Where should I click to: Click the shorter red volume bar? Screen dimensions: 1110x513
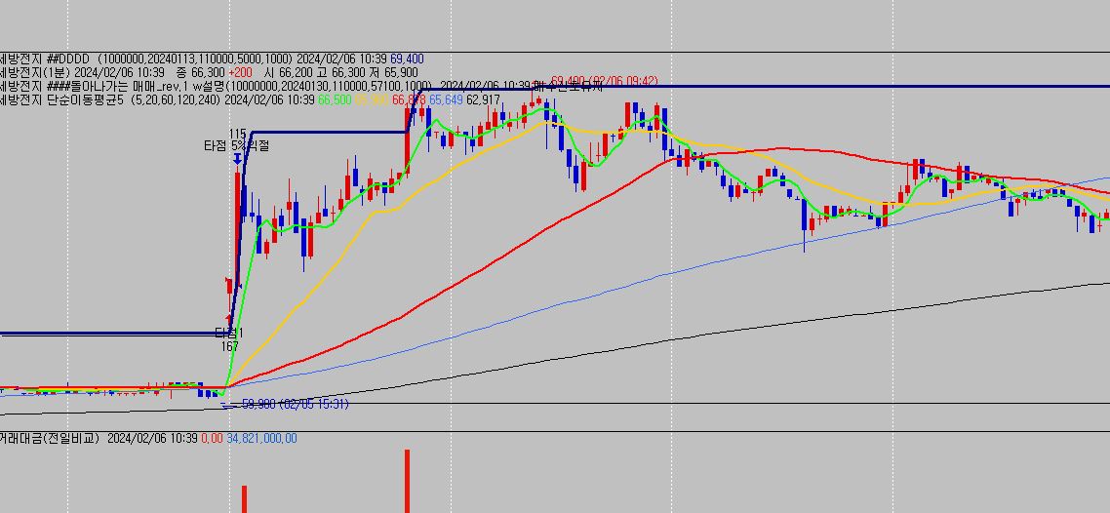coord(244,498)
